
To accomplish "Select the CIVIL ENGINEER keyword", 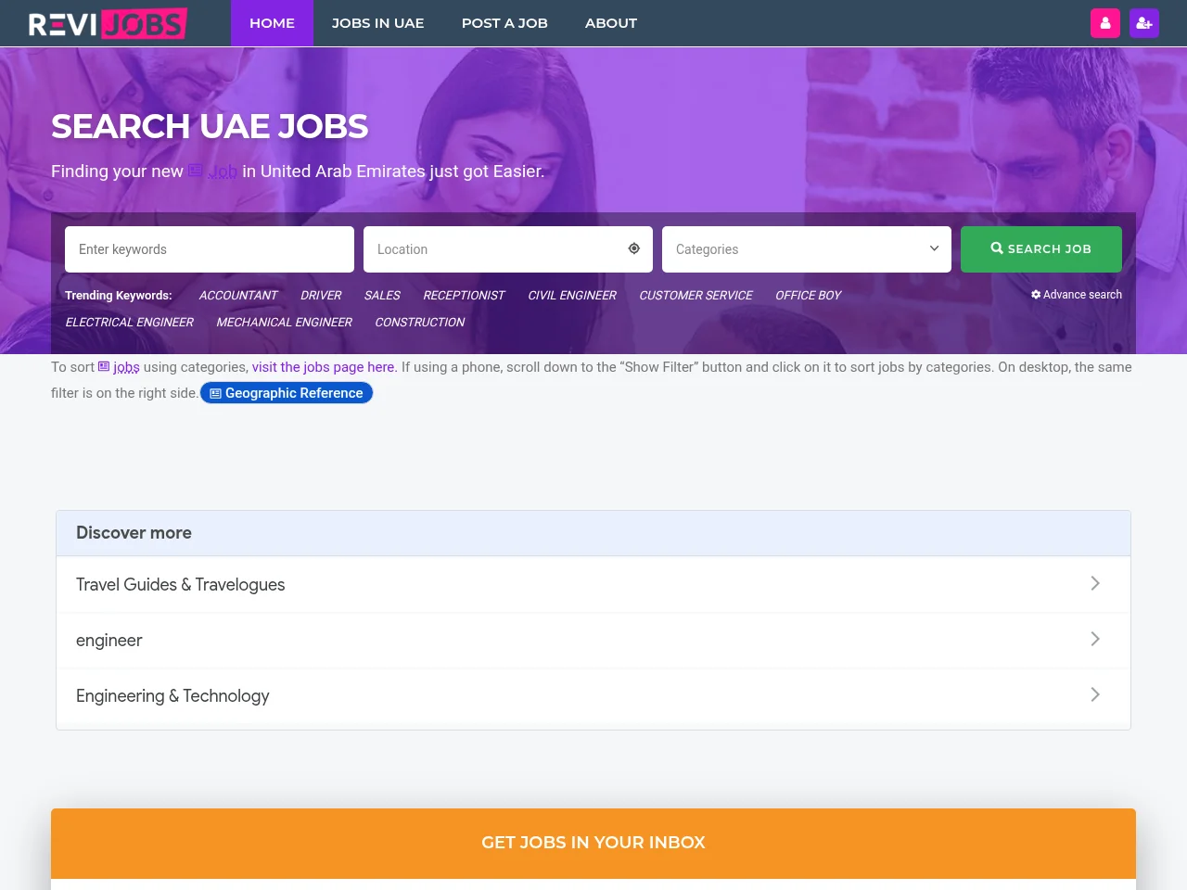I will [572, 295].
